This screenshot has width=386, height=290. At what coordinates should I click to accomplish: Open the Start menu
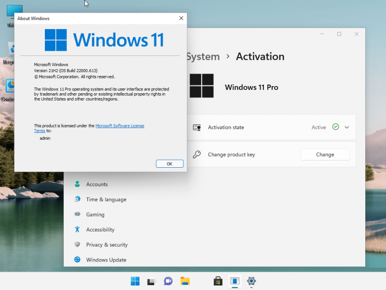[x=135, y=281]
